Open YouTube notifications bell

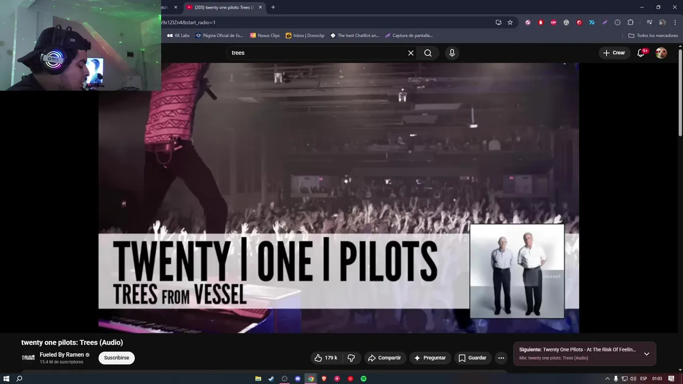click(x=641, y=53)
